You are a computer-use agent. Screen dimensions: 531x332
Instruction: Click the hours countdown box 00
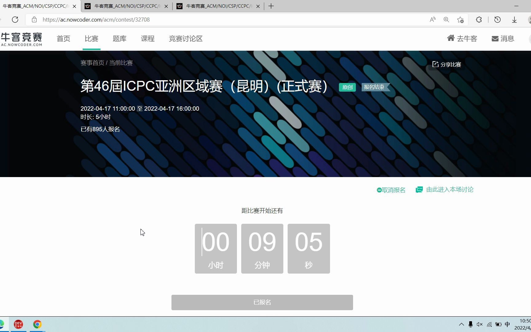click(x=216, y=249)
